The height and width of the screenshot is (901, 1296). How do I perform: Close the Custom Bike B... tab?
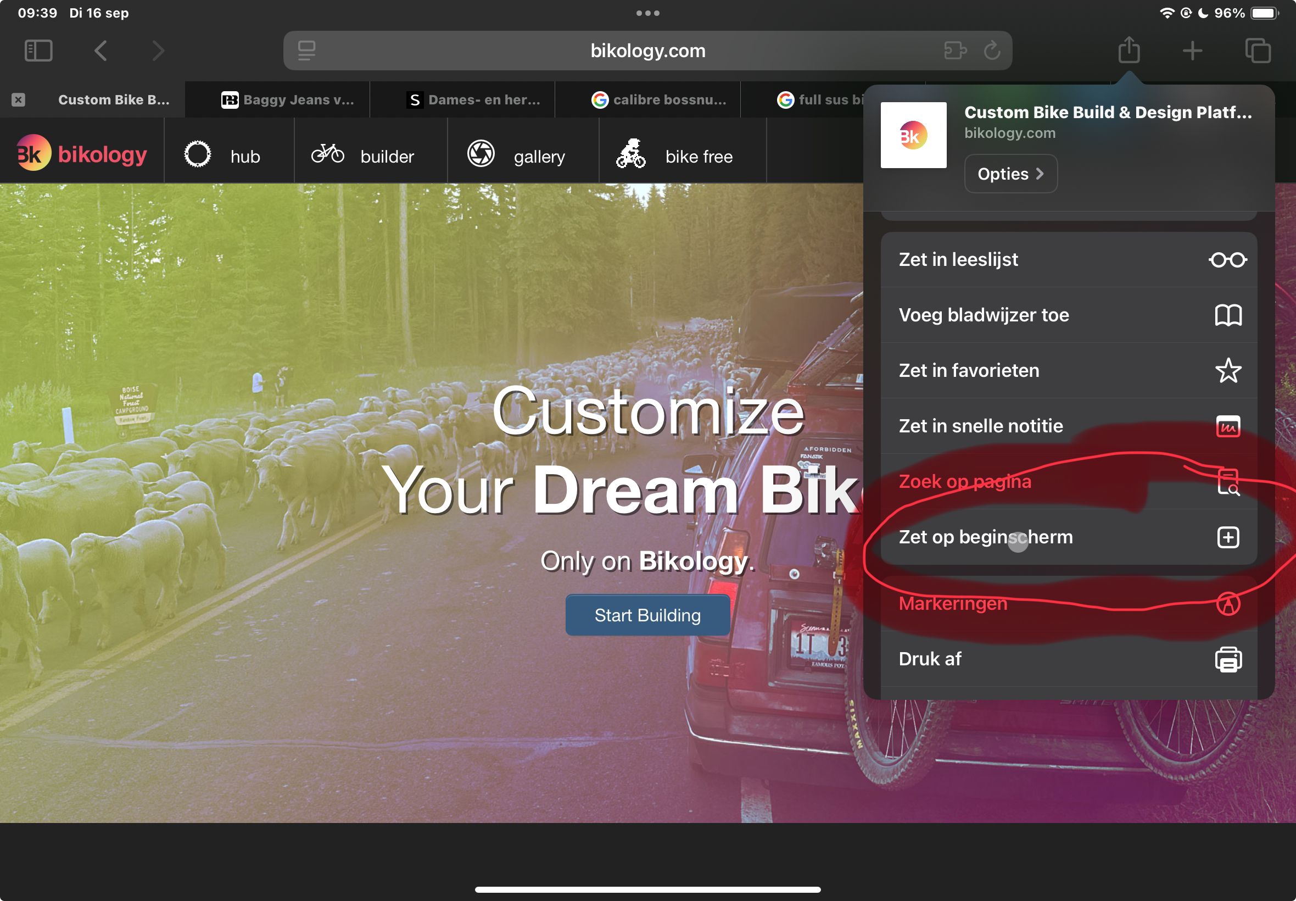pos(18,100)
